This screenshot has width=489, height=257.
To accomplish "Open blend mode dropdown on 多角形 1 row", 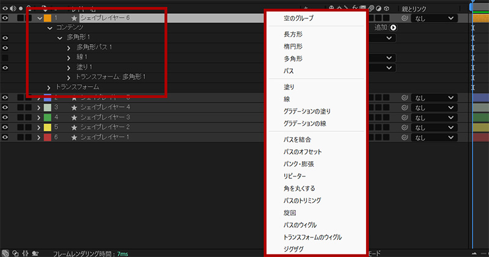I will pos(382,38).
